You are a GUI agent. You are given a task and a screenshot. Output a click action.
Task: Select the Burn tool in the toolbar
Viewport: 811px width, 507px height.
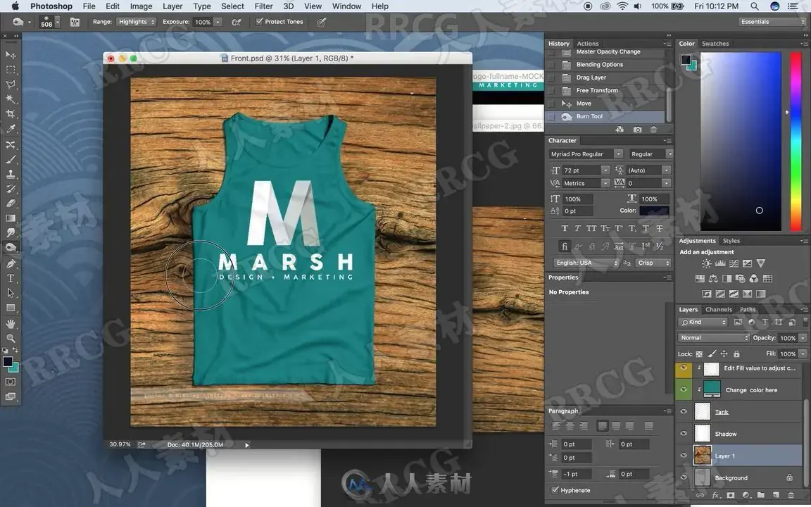(x=11, y=248)
